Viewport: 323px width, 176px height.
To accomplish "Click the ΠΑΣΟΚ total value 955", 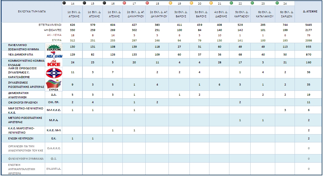I will tap(308, 47).
